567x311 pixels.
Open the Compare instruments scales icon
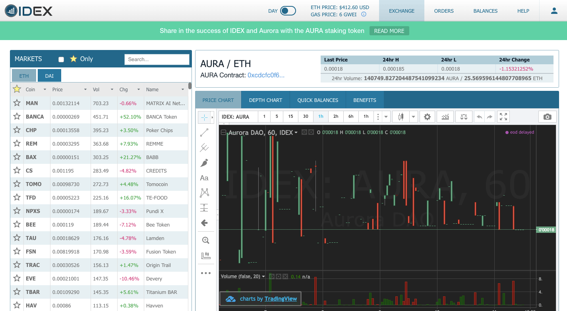464,116
